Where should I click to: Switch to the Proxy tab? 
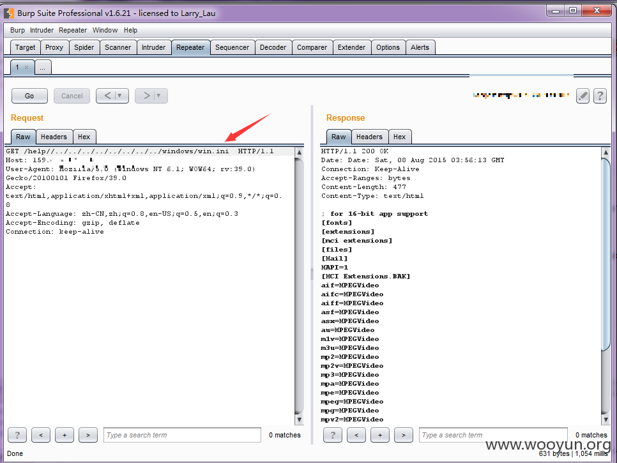pyautogui.click(x=54, y=47)
